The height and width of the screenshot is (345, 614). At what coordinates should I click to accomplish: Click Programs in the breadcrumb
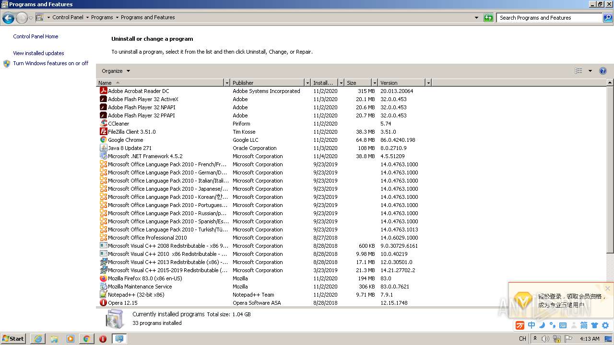point(102,17)
